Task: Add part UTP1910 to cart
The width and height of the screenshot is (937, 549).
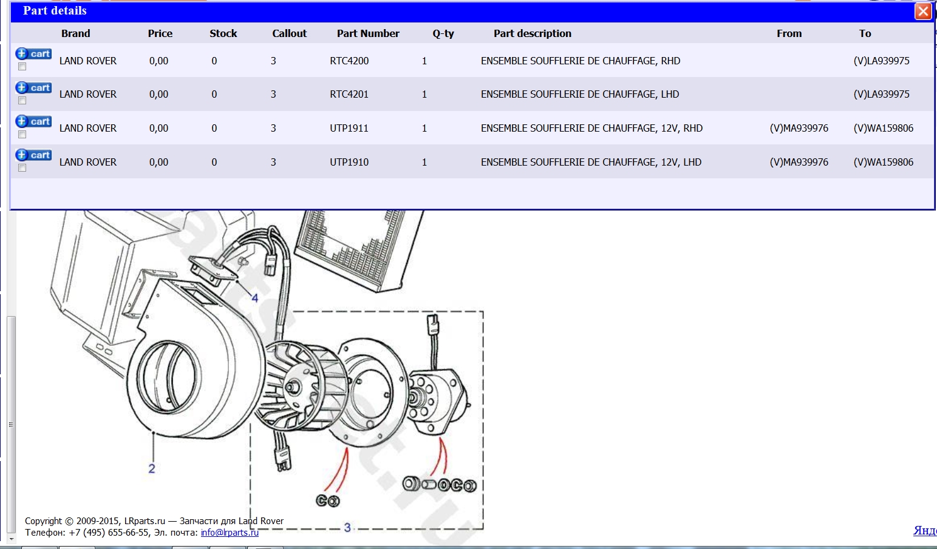Action: (33, 155)
